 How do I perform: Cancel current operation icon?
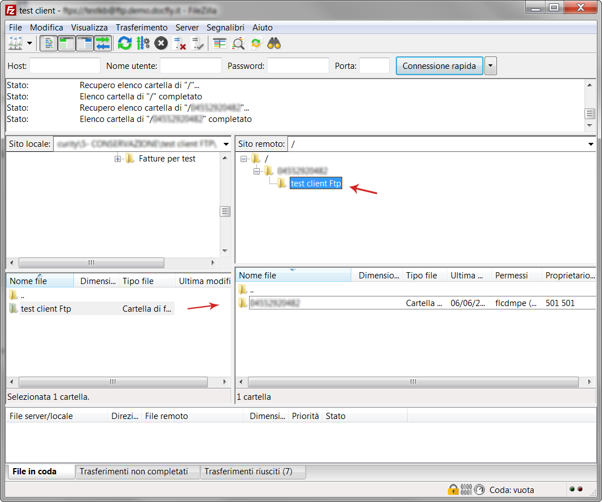click(162, 43)
